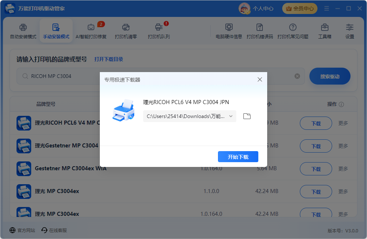Open 电脑硬件信息 panel
This screenshot has height=239, width=367.
tap(229, 31)
